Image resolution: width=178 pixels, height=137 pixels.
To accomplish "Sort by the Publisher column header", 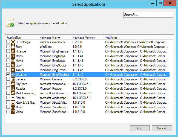I will pos(136,37).
